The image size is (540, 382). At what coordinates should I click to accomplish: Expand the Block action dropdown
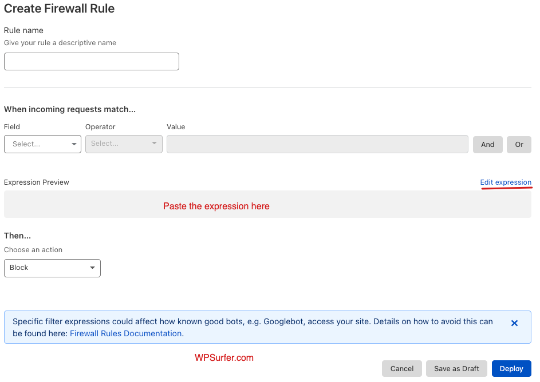(x=52, y=268)
